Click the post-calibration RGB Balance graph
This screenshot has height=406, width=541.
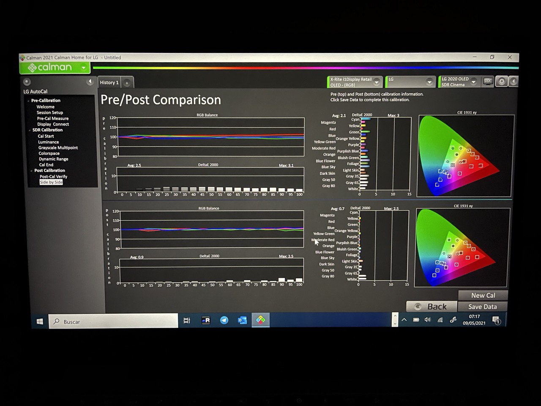(212, 230)
